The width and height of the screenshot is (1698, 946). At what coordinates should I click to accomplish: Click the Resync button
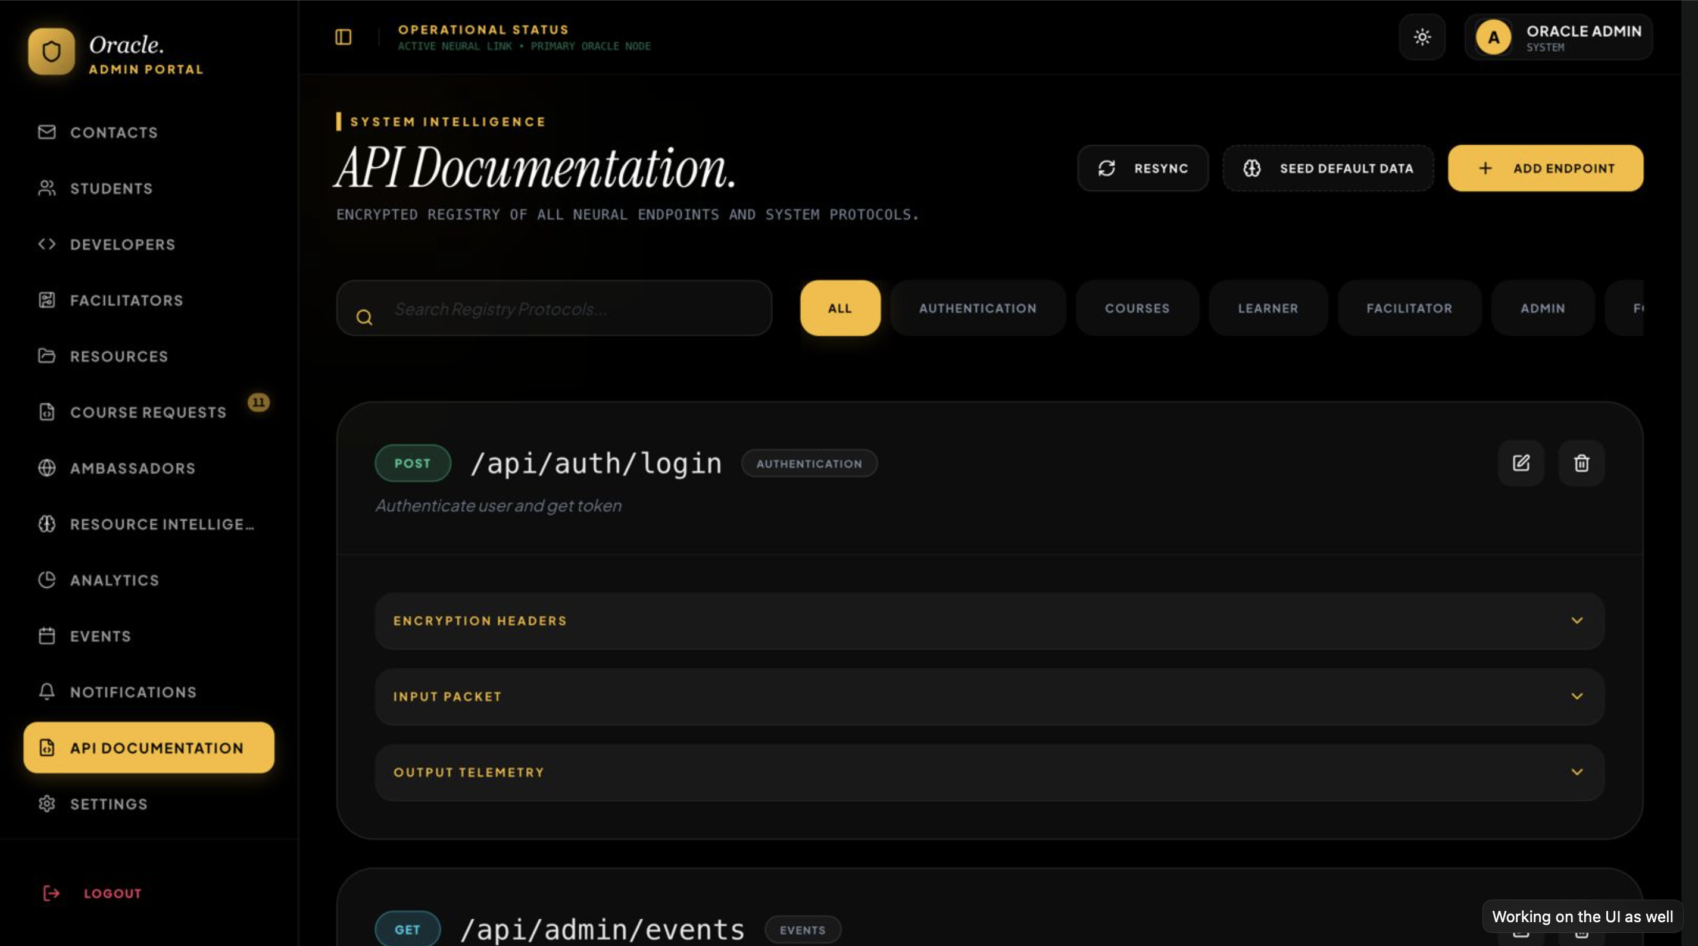point(1143,168)
